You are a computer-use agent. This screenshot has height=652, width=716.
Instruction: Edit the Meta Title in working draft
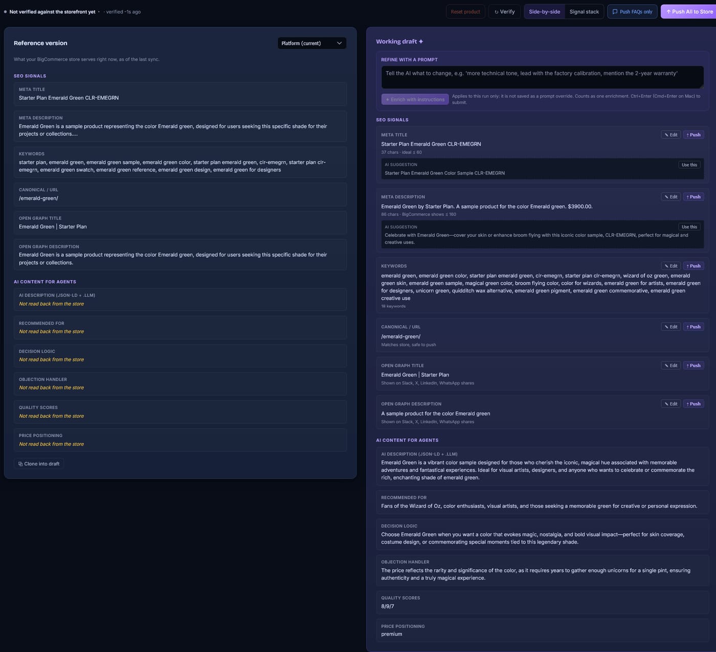click(x=670, y=135)
